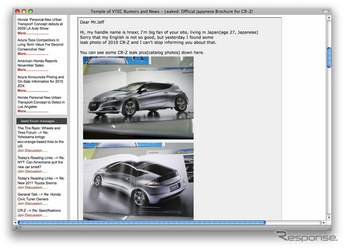Open American Honda Reports November Sales article
Viewport: 344px width, 248px height.
(x=37, y=63)
